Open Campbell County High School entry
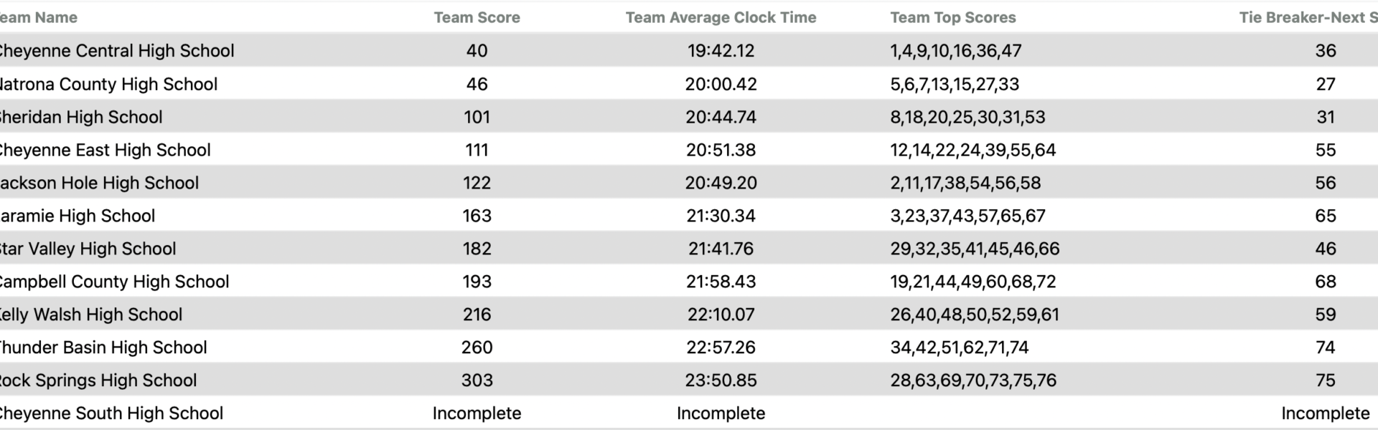 [113, 282]
